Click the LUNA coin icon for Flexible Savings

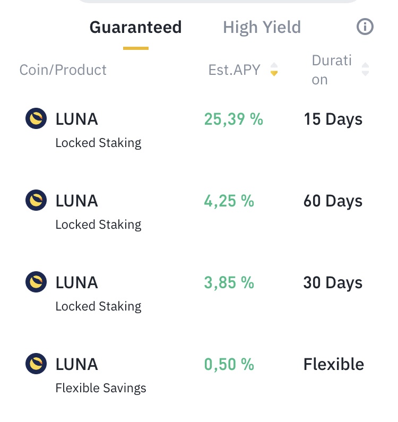pyautogui.click(x=36, y=364)
